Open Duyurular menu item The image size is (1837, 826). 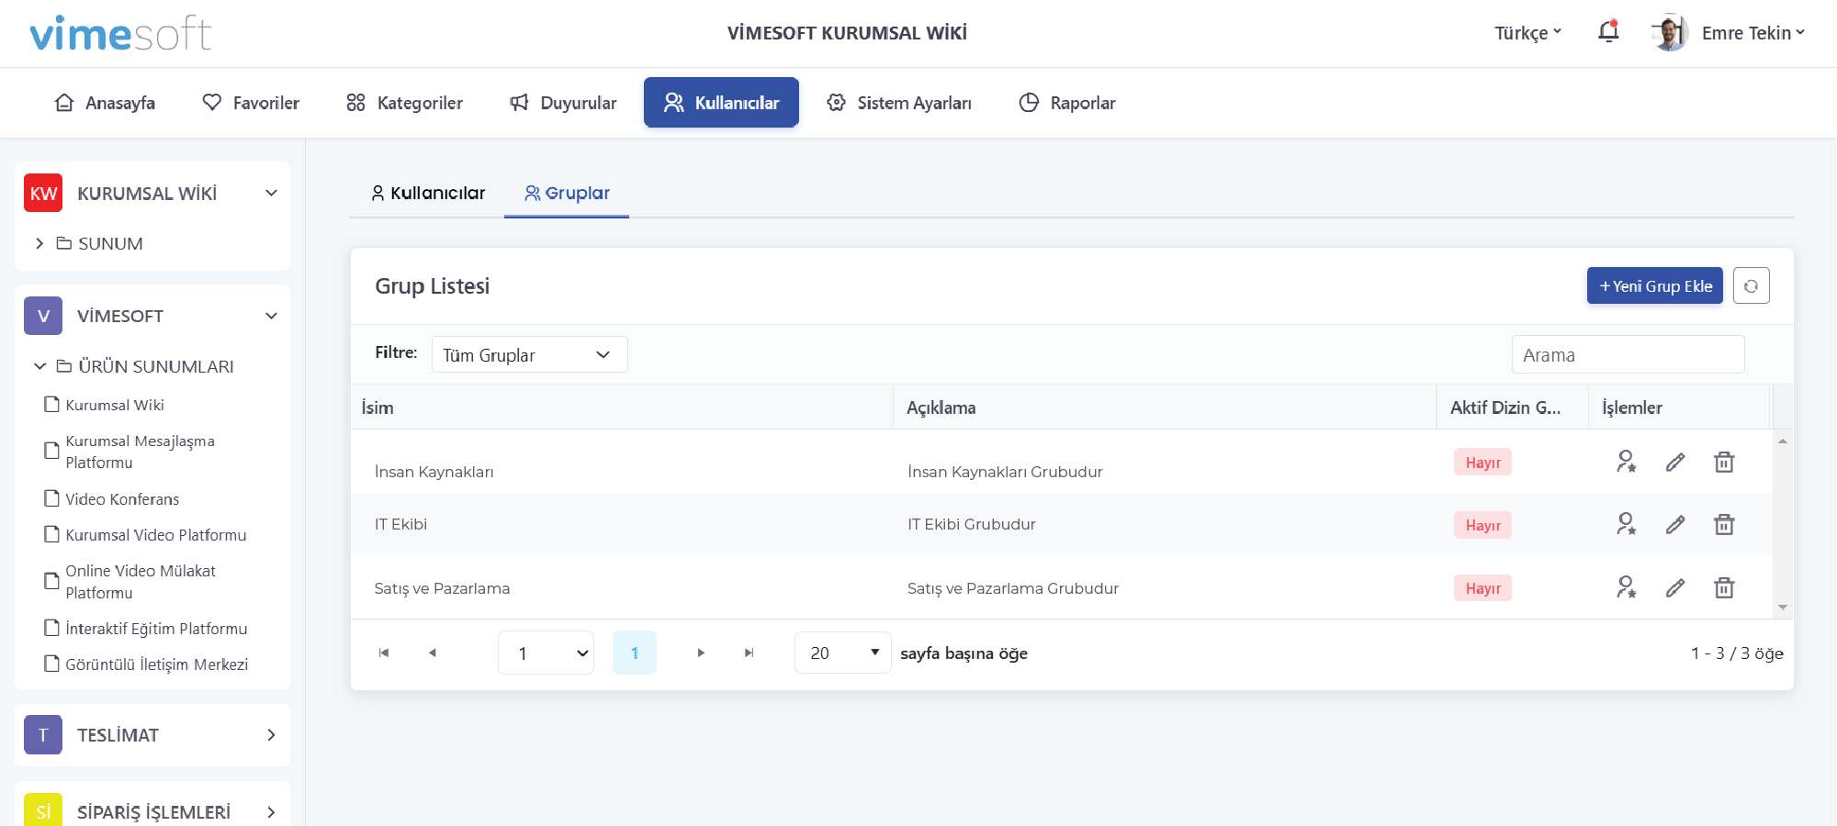pos(563,103)
